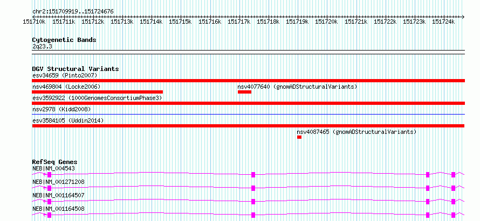This screenshot has height=221, width=480.
Task: Click the nsv2978 (Kidd2008) variant label
Action: point(61,109)
